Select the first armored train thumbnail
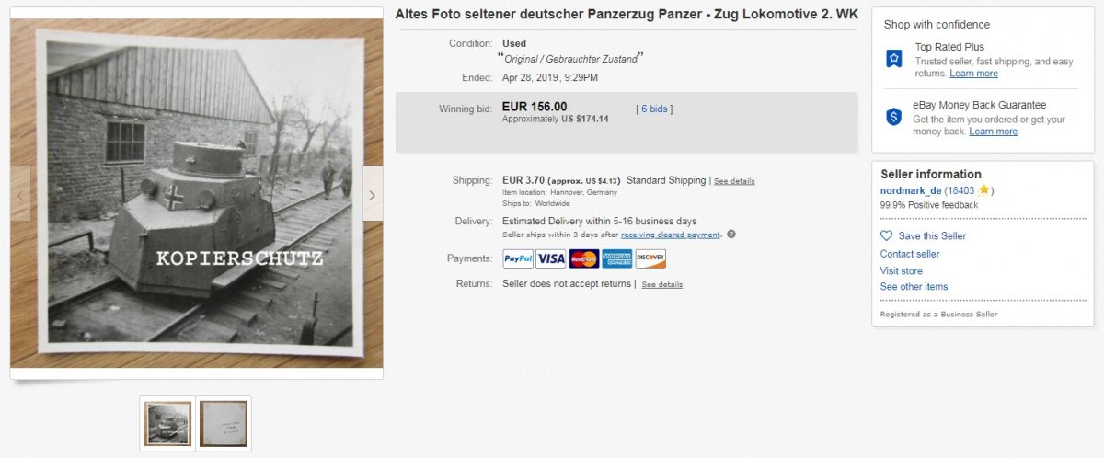 [x=167, y=423]
